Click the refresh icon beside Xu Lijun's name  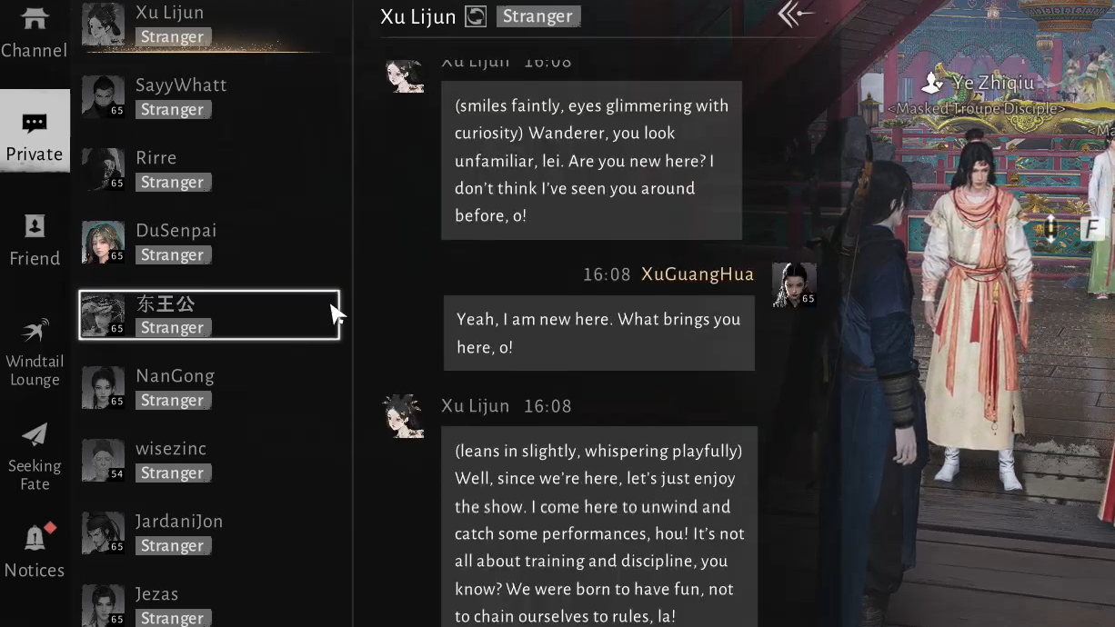click(x=476, y=16)
